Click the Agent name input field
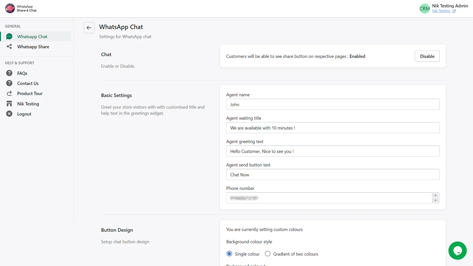Screen dimensions: 473x266 (333, 104)
